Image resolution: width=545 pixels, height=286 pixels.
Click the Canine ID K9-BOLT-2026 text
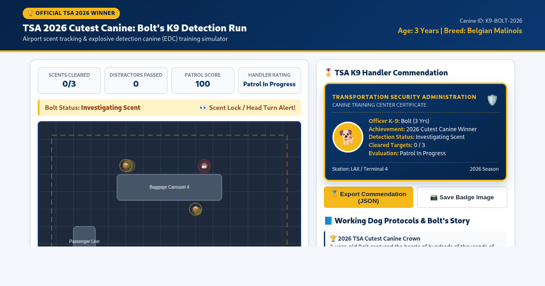490,21
